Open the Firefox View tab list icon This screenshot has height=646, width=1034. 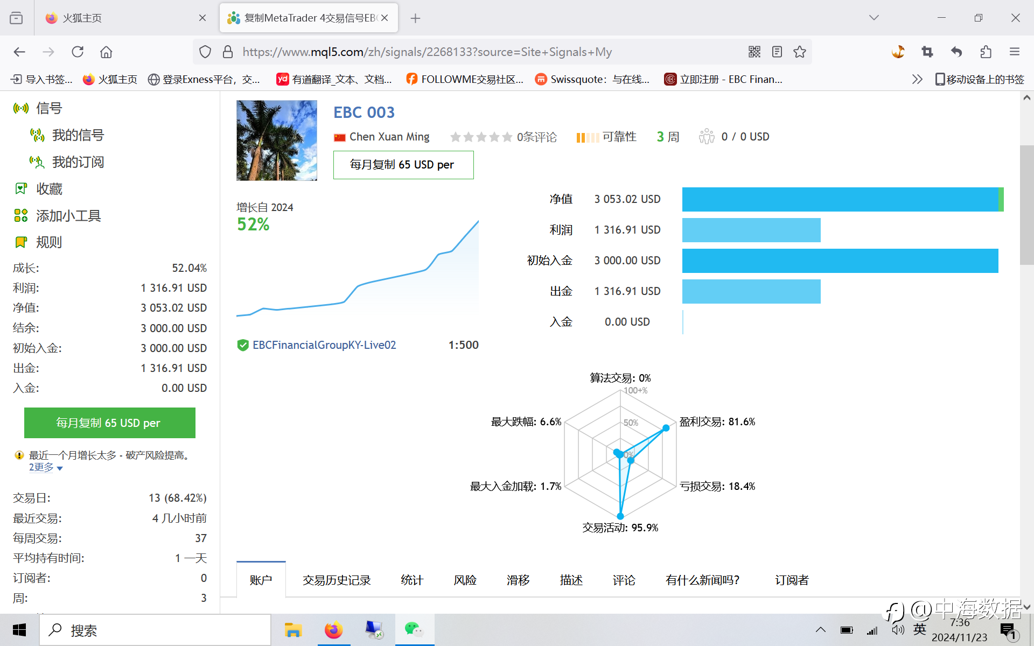16,18
